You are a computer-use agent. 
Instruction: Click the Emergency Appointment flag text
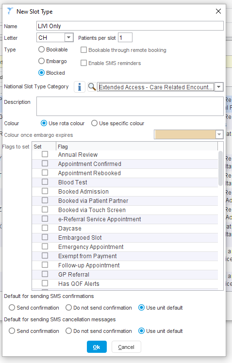[x=91, y=247]
